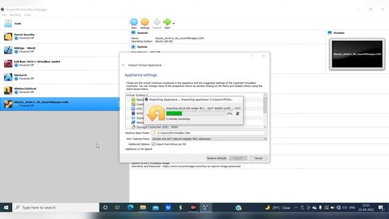Open Microsoft Edge from taskbar
Image resolution: width=389 pixels, height=219 pixels.
point(131,207)
